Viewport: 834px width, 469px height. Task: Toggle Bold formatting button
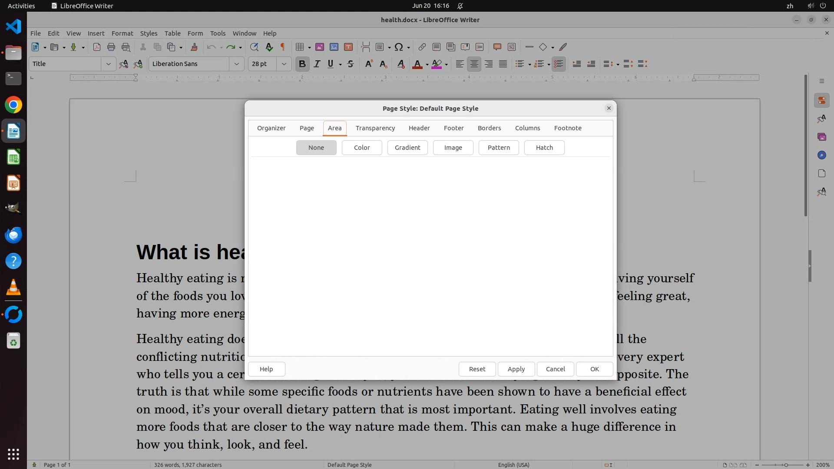coord(302,64)
